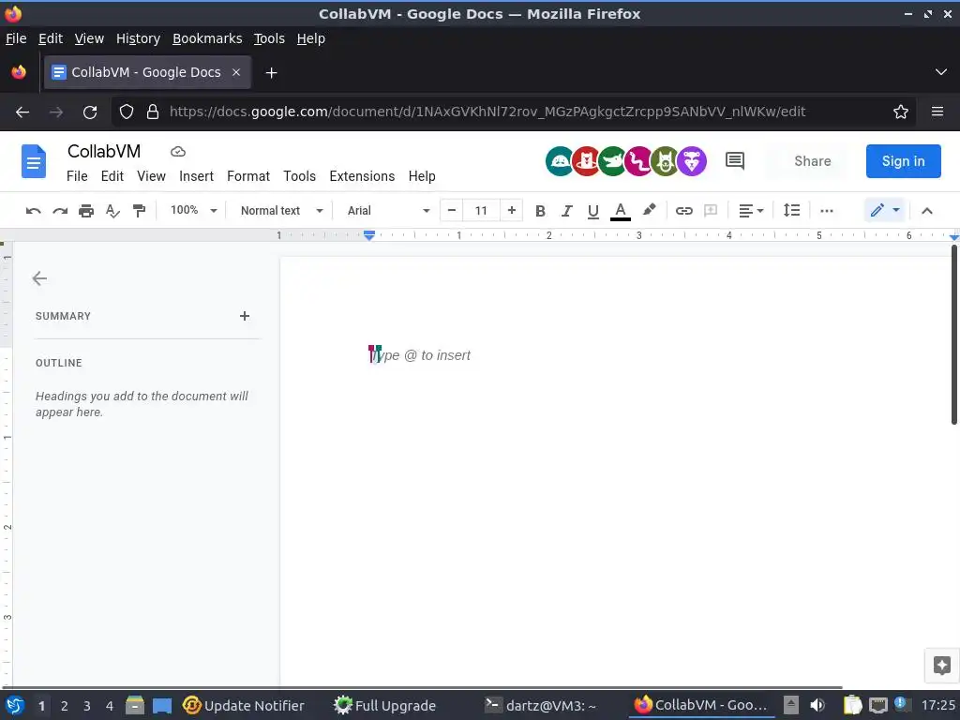List all Firefox tabs chevron
Viewport: 960px width, 720px height.
(941, 72)
